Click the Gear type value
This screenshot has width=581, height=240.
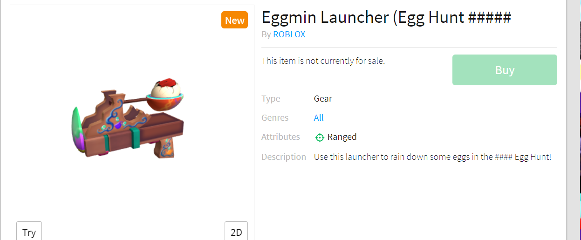point(323,99)
